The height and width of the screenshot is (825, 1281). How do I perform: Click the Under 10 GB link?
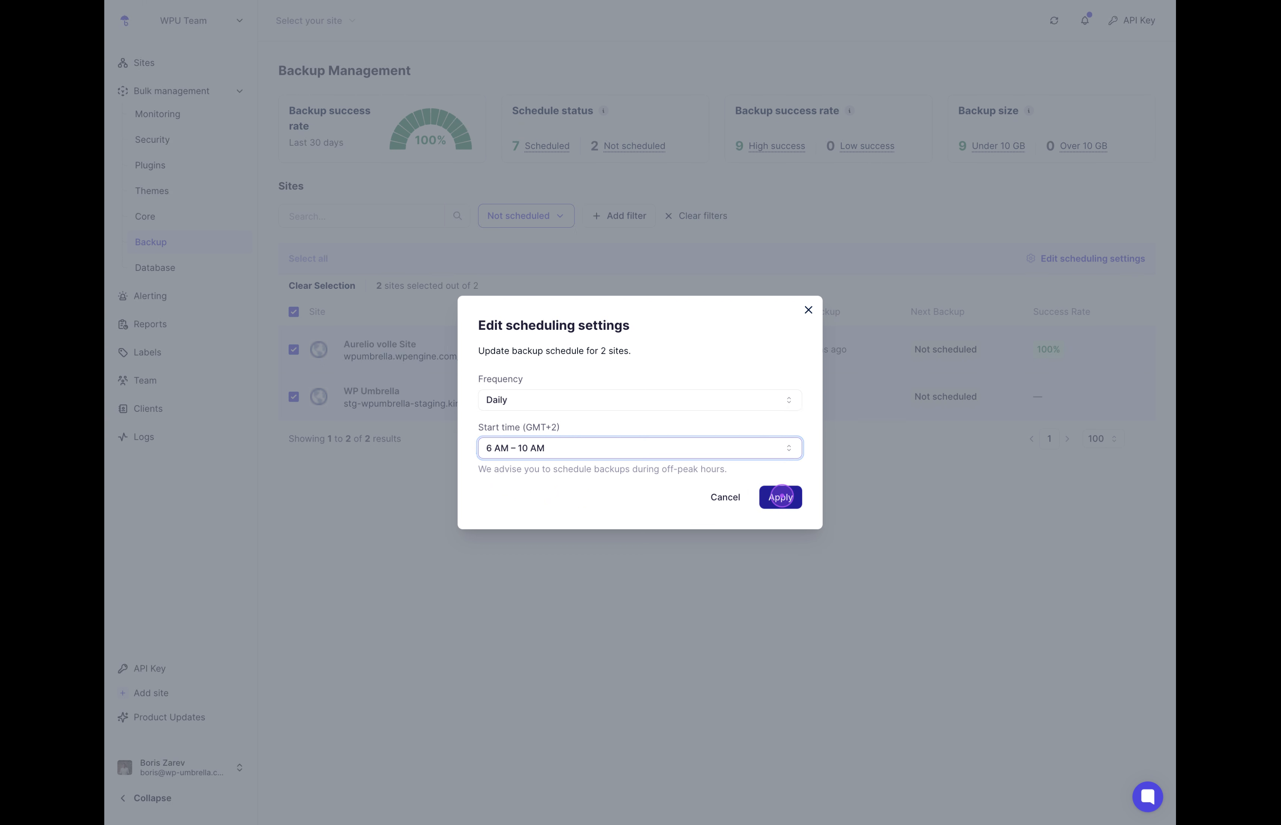998,146
